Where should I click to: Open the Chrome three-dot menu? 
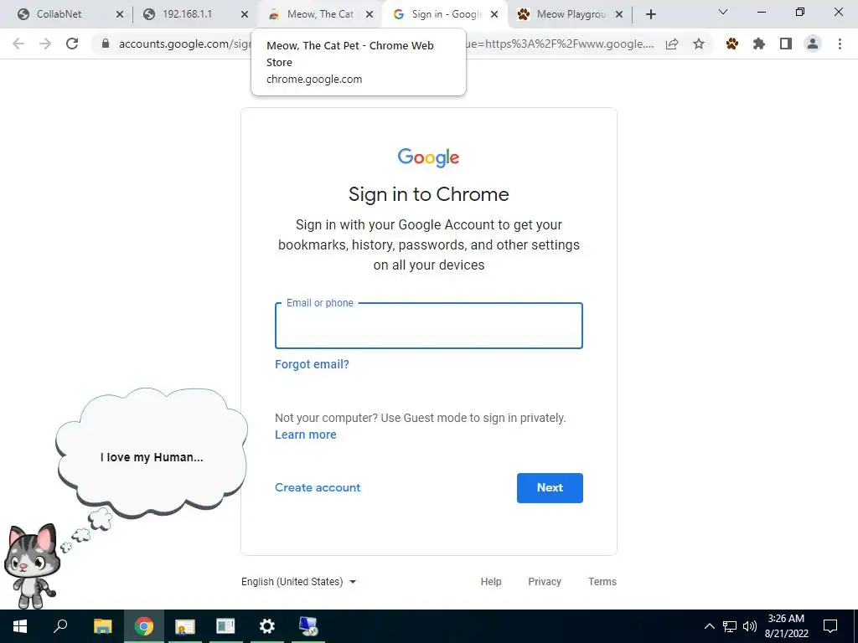tap(840, 44)
